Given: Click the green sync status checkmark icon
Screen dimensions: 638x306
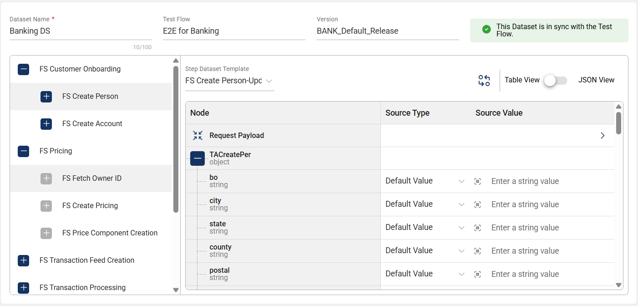Looking at the screenshot, I should (x=486, y=30).
